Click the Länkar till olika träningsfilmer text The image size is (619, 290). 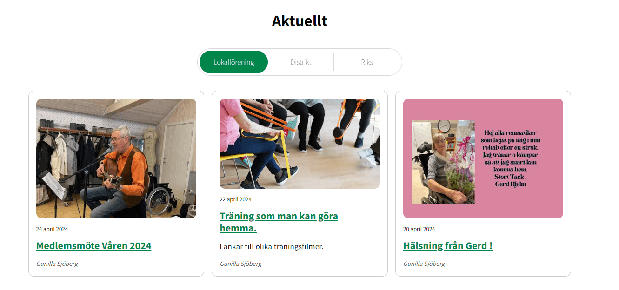(x=271, y=246)
